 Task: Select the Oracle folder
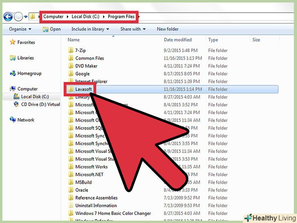[x=82, y=190]
